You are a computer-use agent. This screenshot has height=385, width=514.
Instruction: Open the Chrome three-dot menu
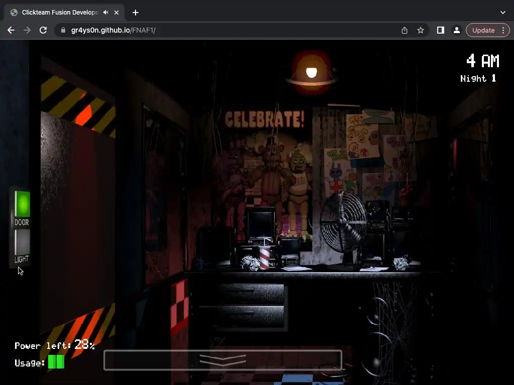[x=503, y=30]
